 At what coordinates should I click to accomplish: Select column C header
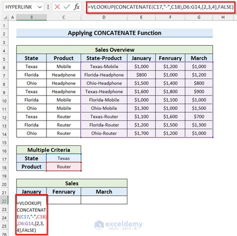63,17
